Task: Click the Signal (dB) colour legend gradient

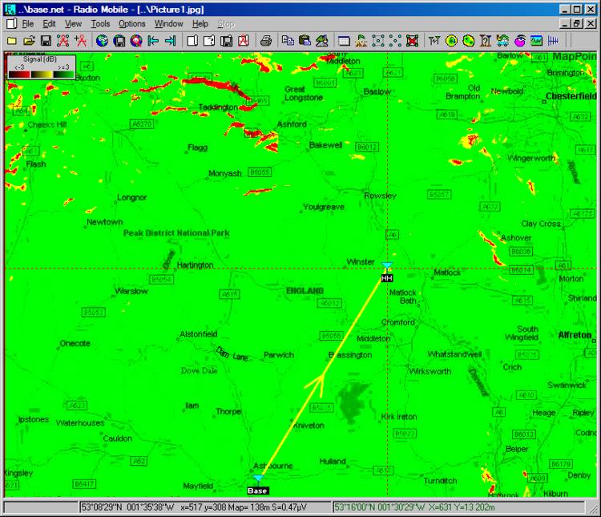Action: pyautogui.click(x=42, y=75)
